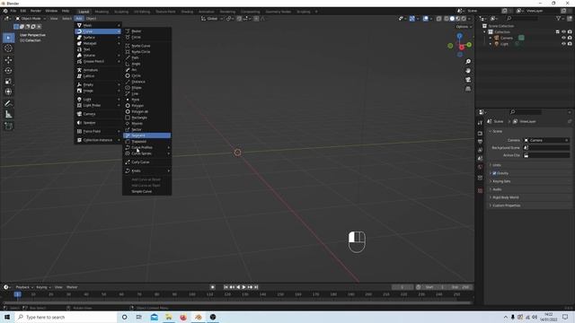Select the Rotate tool in the left toolbar
Screen dimensions: 575x323
(x=8, y=70)
